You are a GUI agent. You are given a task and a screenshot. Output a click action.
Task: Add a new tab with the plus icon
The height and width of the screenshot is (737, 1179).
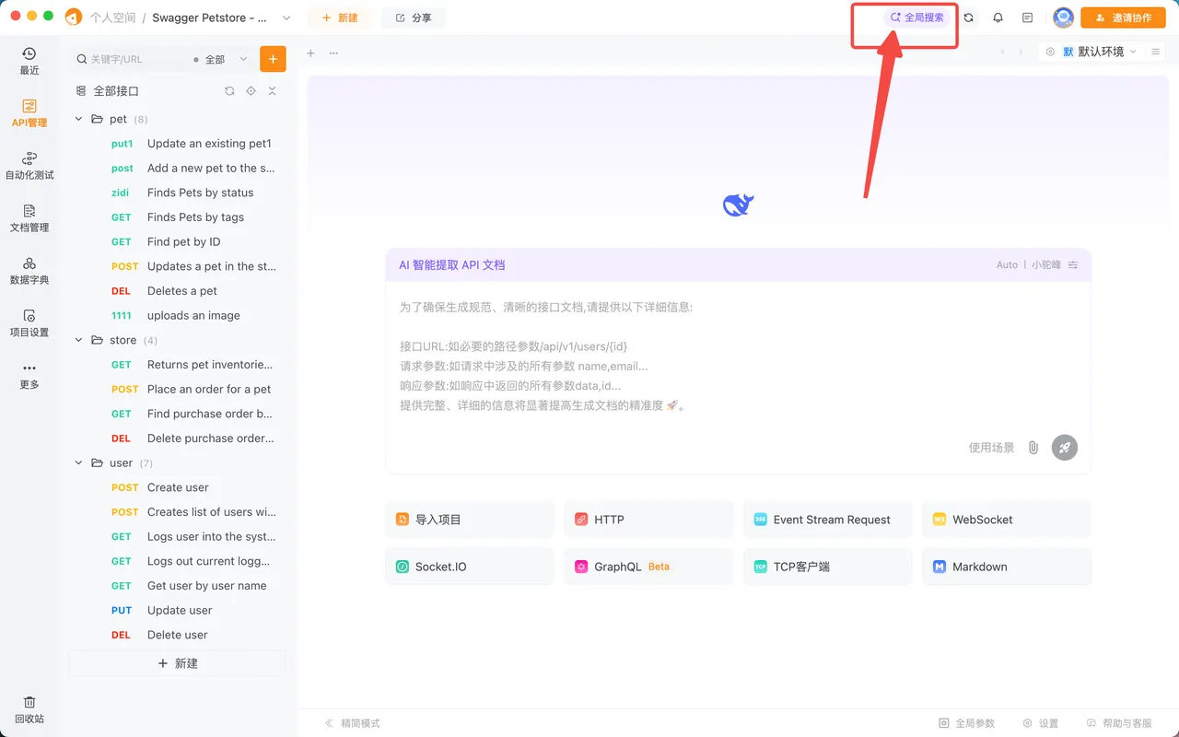(x=310, y=53)
